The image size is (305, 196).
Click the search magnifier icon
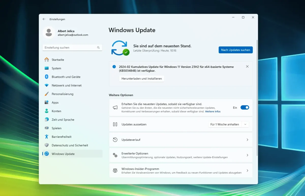(x=98, y=48)
